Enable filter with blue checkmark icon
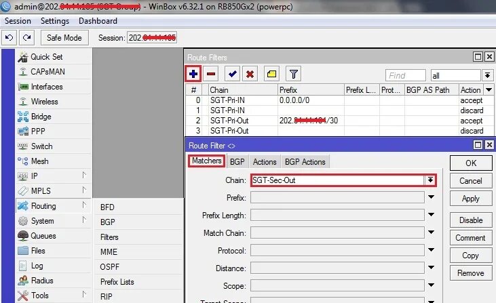 click(233, 74)
